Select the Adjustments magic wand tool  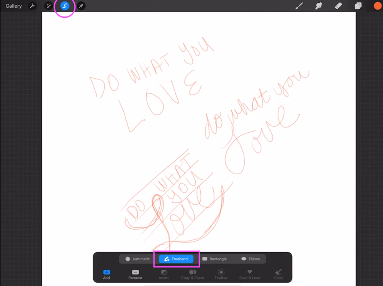[48, 6]
